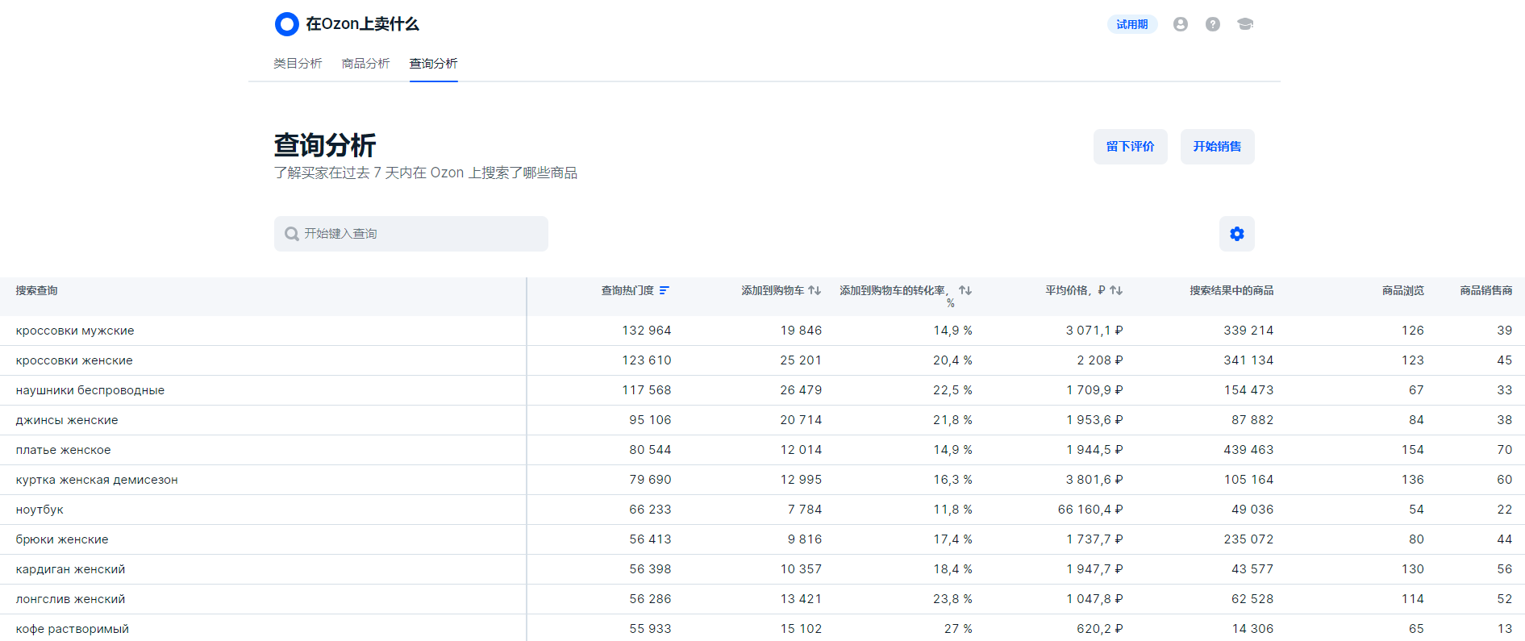Viewport: 1525px width, 641px height.
Task: Click the 开始销售 button
Action: tap(1217, 147)
